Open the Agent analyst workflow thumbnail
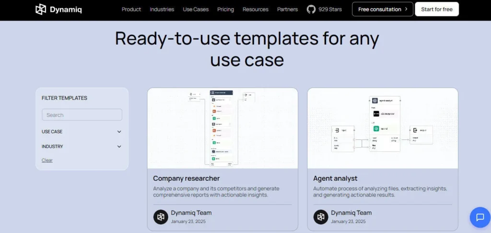Image resolution: width=491 pixels, height=233 pixels. click(383, 128)
